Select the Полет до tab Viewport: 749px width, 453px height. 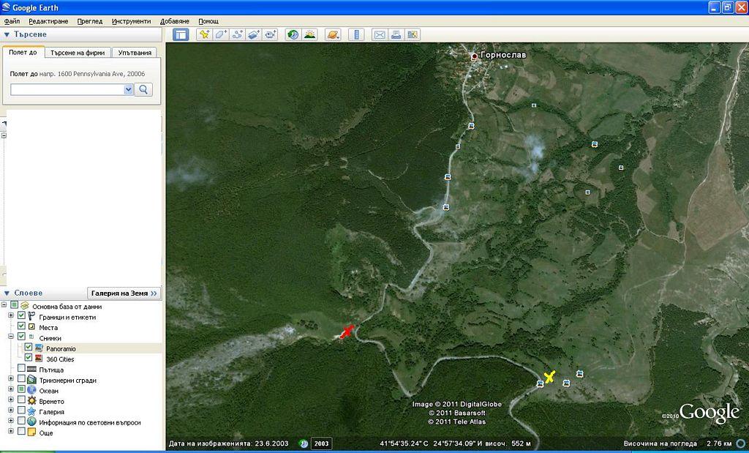pos(23,52)
